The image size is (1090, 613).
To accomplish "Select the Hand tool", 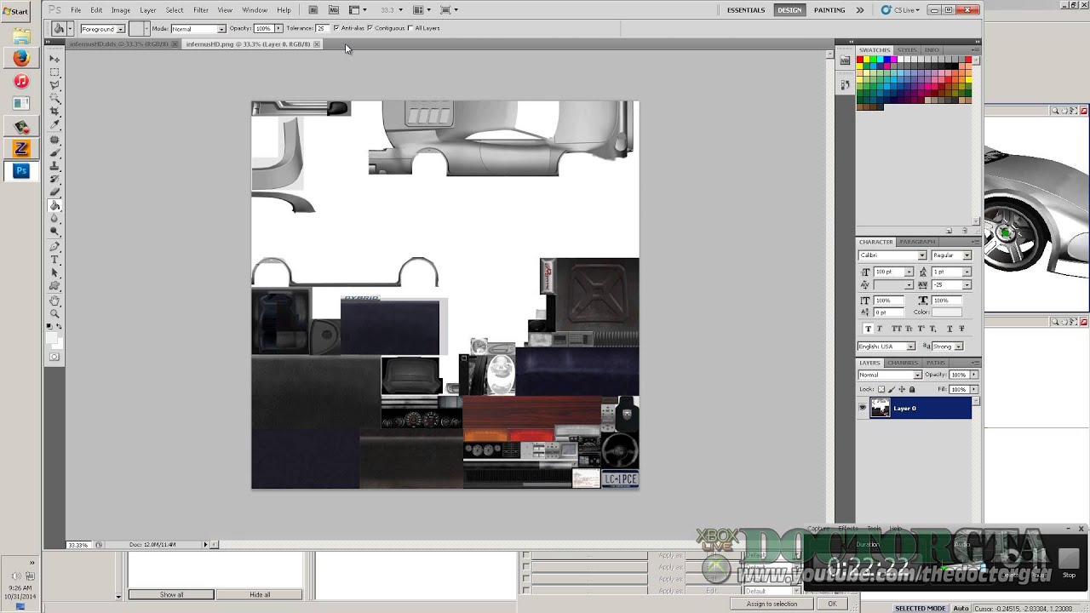I will pyautogui.click(x=54, y=301).
